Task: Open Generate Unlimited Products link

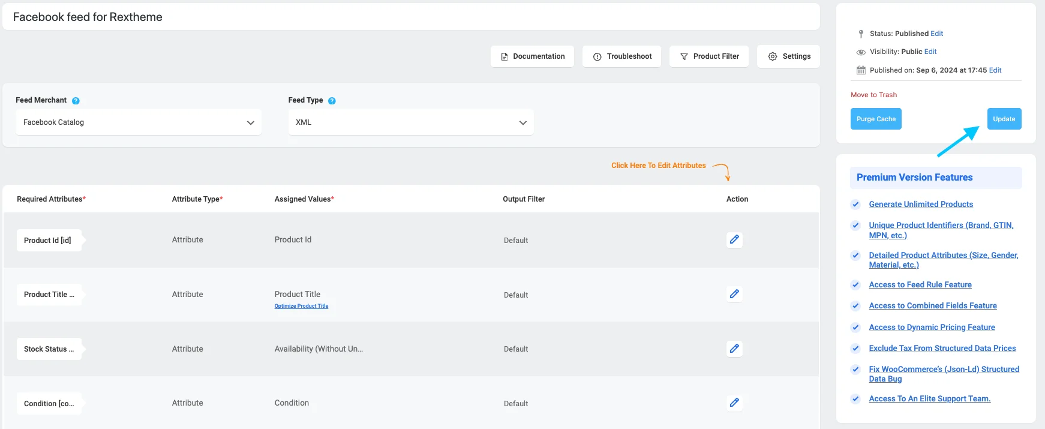Action: [x=921, y=204]
